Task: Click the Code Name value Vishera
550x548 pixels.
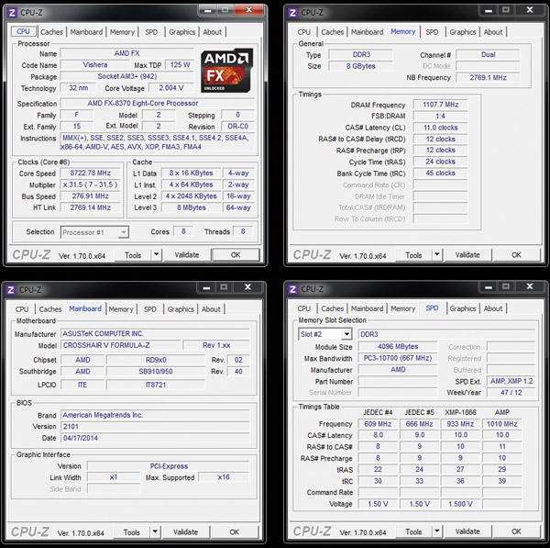Action: [x=95, y=65]
